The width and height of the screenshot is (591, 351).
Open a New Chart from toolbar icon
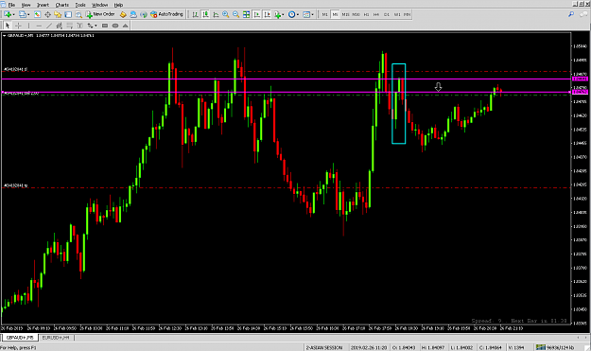[x=8, y=14]
